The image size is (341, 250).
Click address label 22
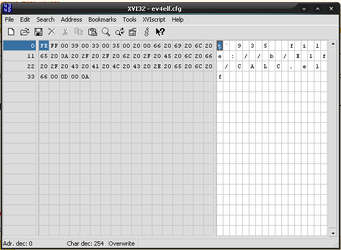coord(20,66)
